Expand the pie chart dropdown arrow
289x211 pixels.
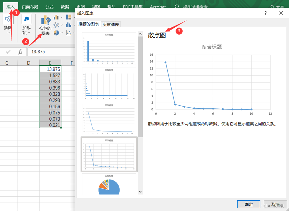pyautogui.click(x=62, y=33)
